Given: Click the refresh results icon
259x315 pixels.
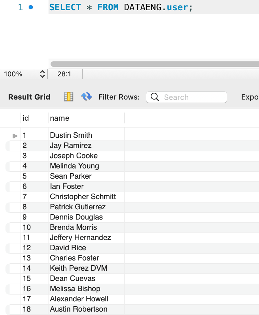Looking at the screenshot, I should [x=86, y=97].
